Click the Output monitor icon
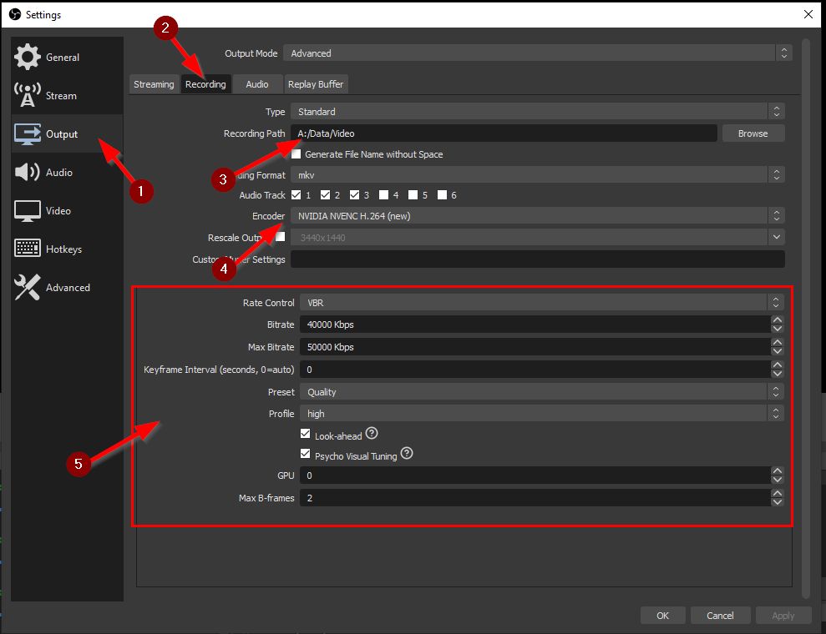The width and height of the screenshot is (826, 634). click(28, 134)
